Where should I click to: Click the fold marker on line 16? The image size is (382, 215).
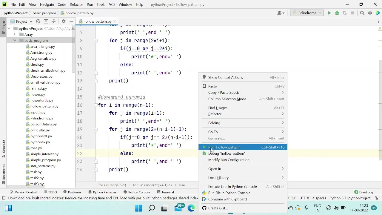tap(96, 105)
